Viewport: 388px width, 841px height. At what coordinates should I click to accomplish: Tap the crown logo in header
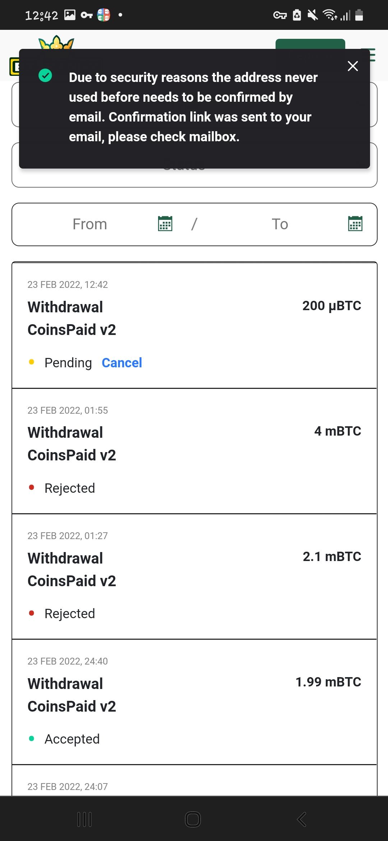pos(56,42)
